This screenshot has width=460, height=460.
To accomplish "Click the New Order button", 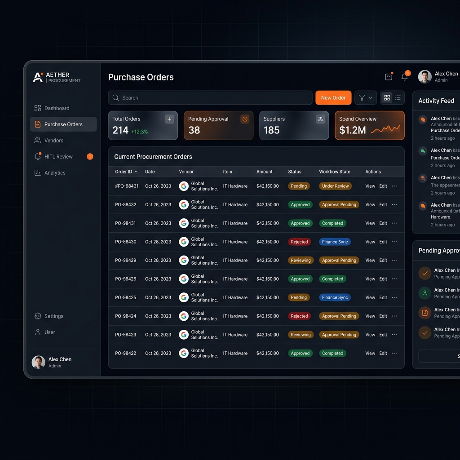I will 333,97.
